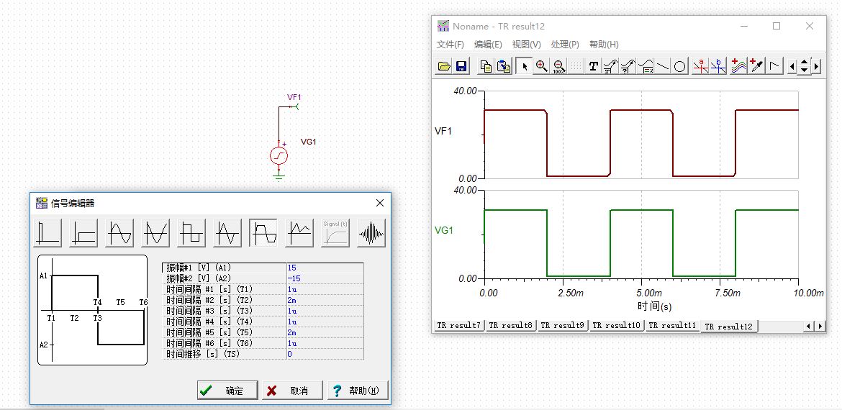Select the modulated burst signal
Image resolution: width=842 pixels, height=410 pixels.
coord(371,233)
